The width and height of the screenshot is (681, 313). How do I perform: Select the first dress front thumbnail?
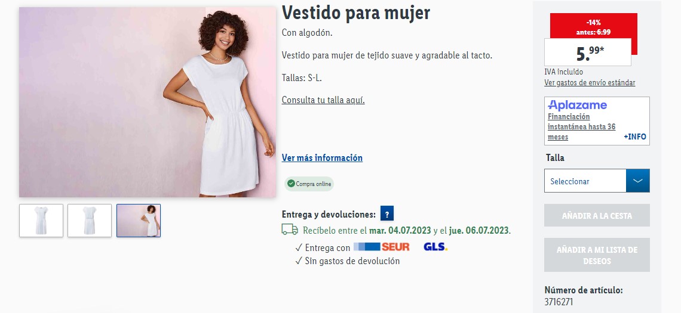pos(41,221)
